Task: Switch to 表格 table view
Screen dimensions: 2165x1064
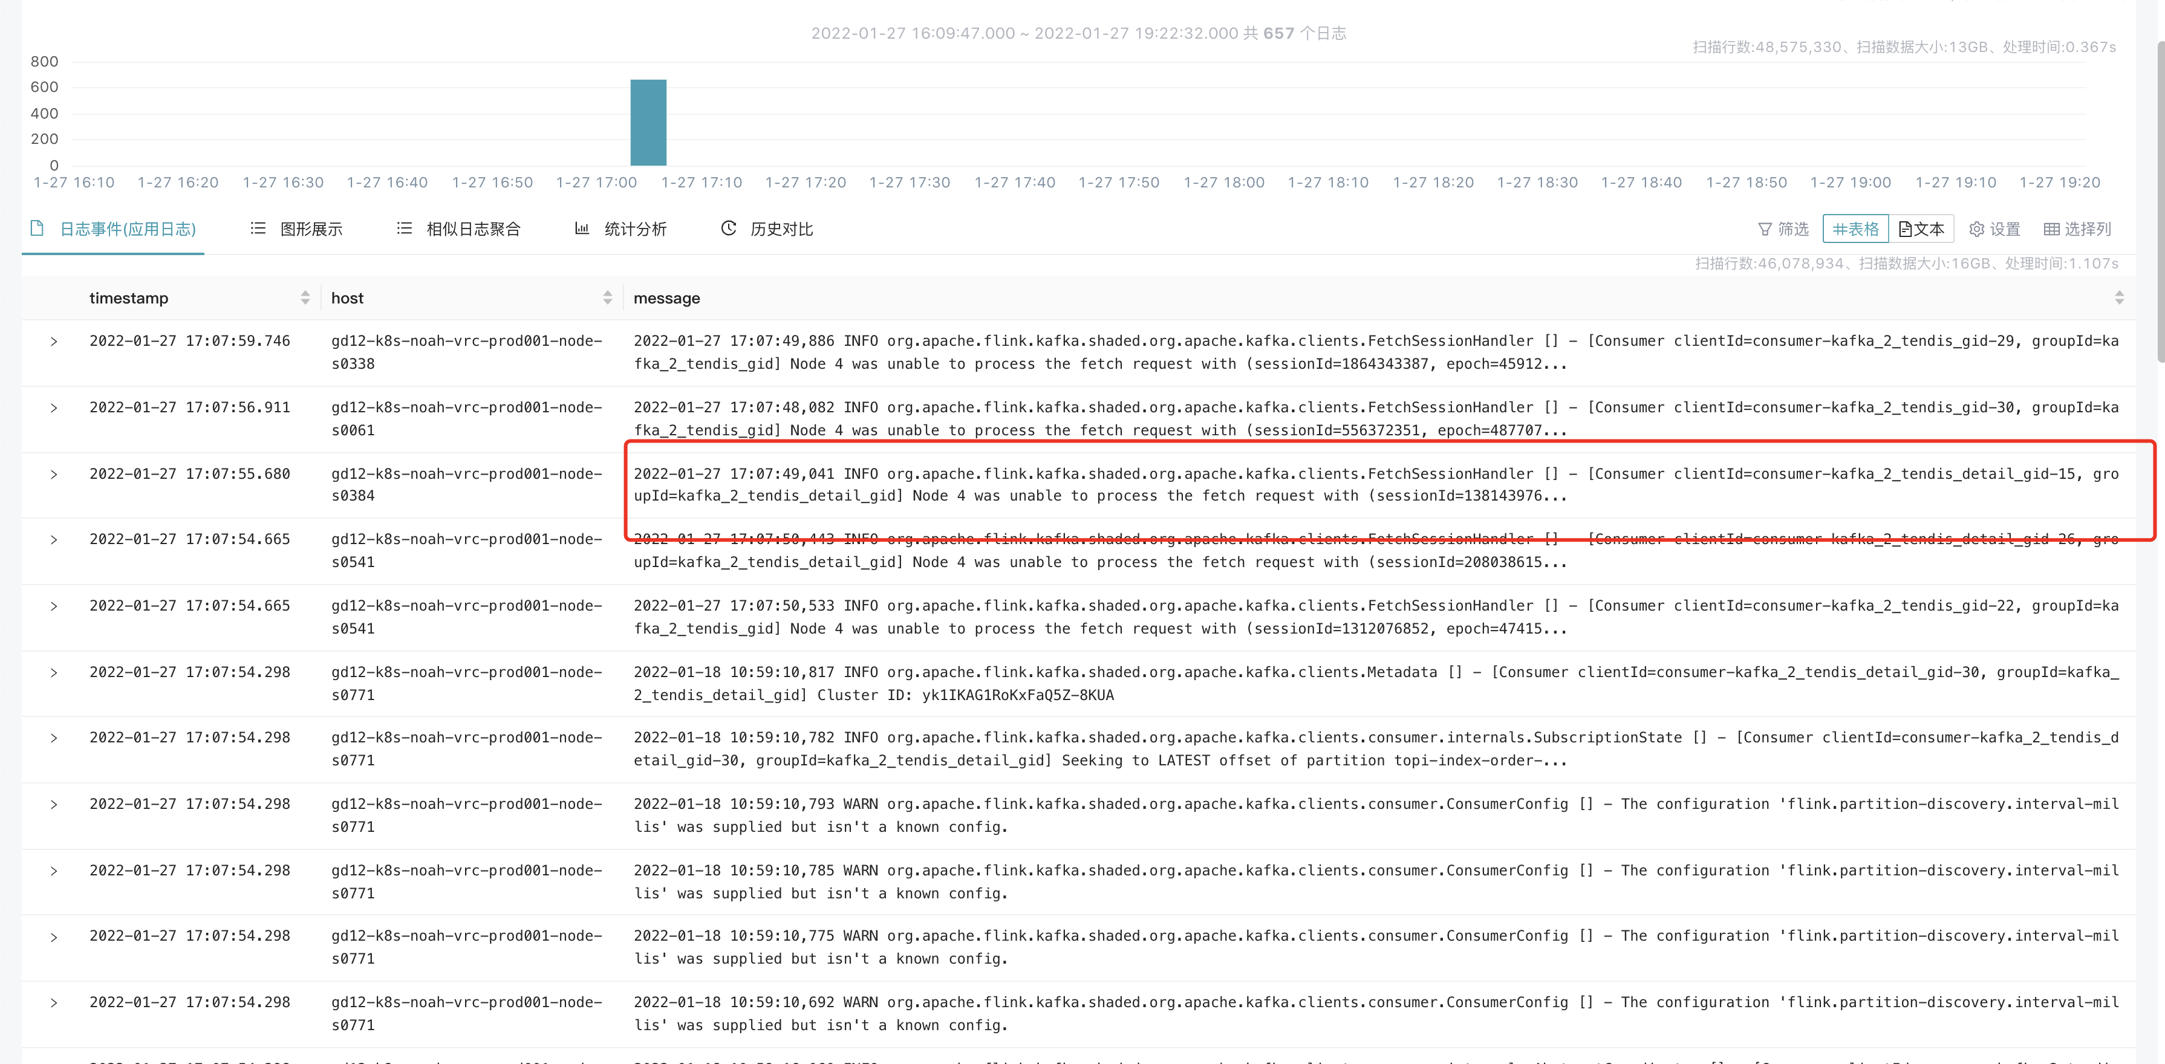Action: point(1855,229)
